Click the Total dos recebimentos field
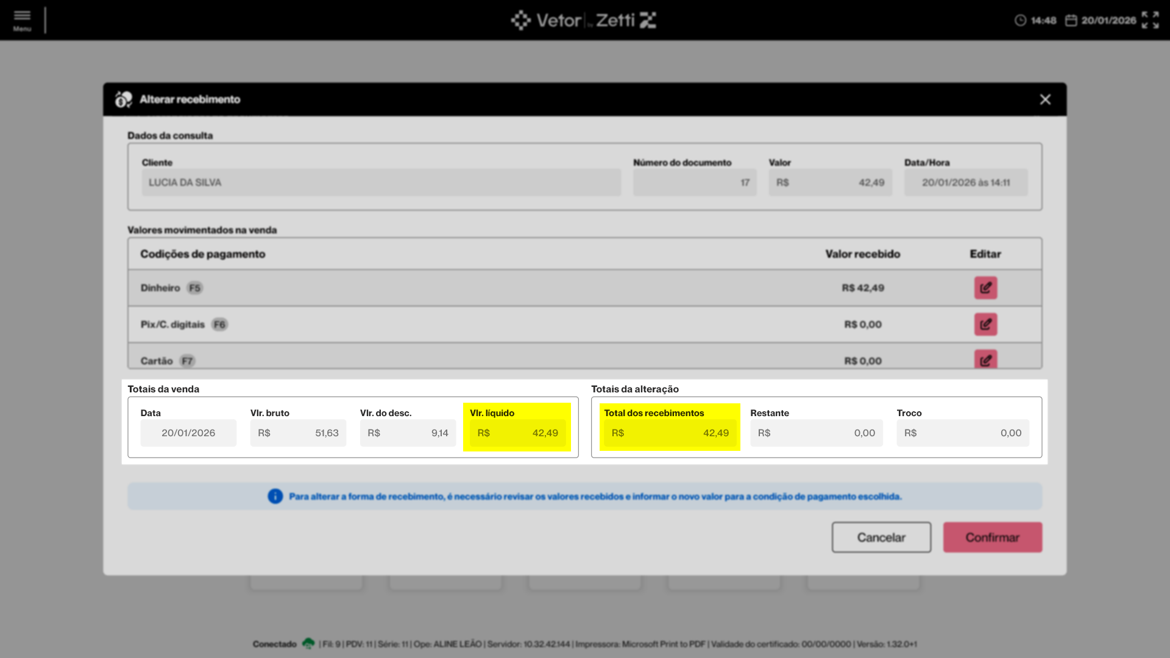Image resolution: width=1170 pixels, height=658 pixels. point(669,433)
